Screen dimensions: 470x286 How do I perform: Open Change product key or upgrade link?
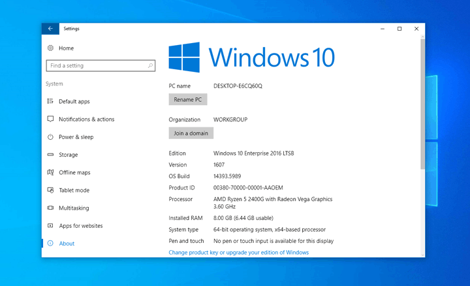pyautogui.click(x=239, y=253)
